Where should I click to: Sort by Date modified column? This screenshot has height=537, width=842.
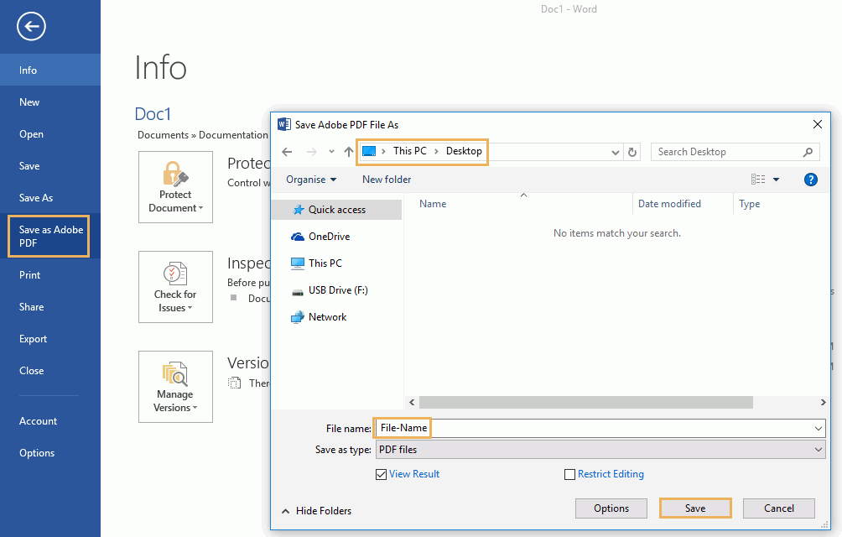(669, 204)
